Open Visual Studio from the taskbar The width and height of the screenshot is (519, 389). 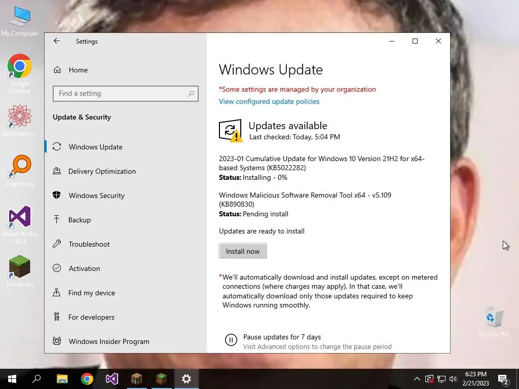tap(112, 379)
